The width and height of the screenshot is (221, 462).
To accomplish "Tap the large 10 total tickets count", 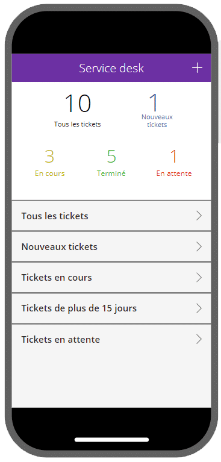I will (x=78, y=103).
